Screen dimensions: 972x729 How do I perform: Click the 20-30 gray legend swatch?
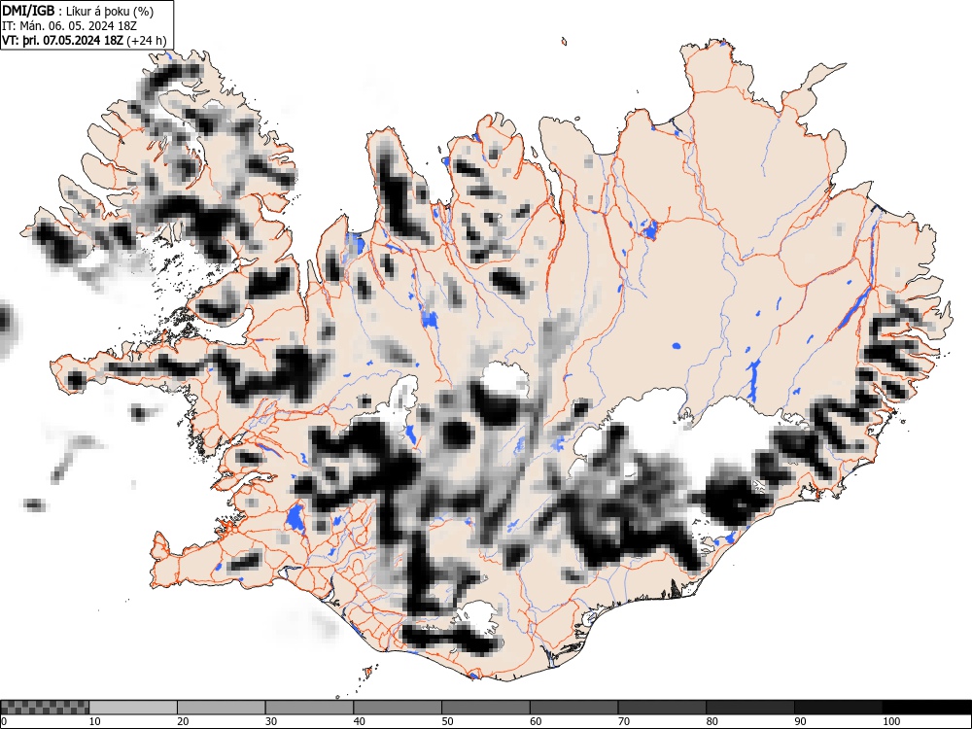click(x=222, y=708)
